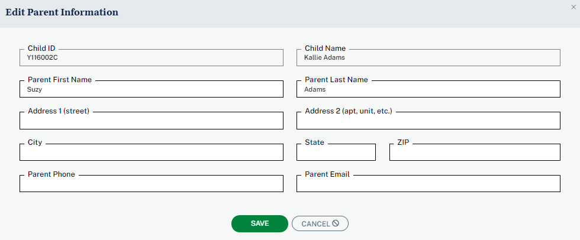Click the Edit Parent Information heading

[62, 12]
